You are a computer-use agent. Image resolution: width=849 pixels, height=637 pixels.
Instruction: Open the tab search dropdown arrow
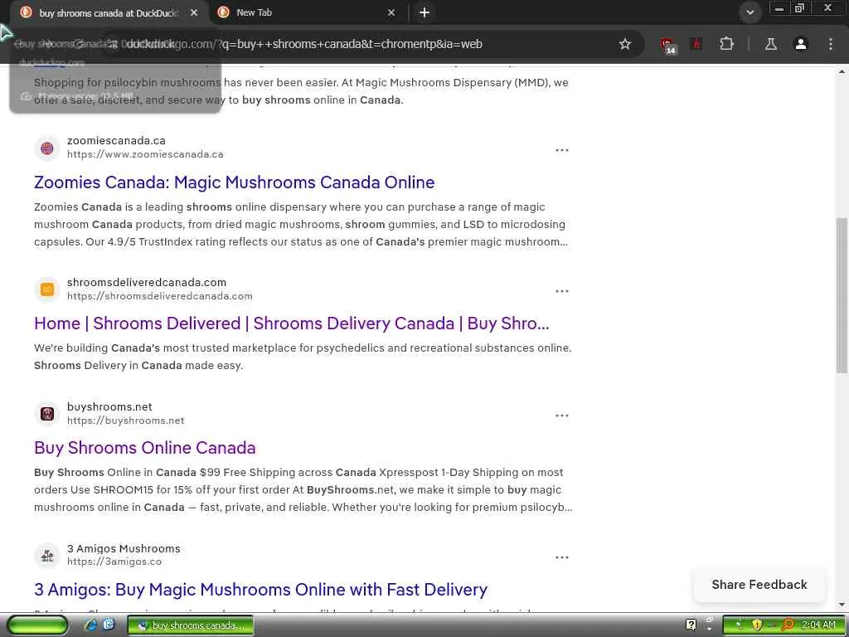pos(750,12)
